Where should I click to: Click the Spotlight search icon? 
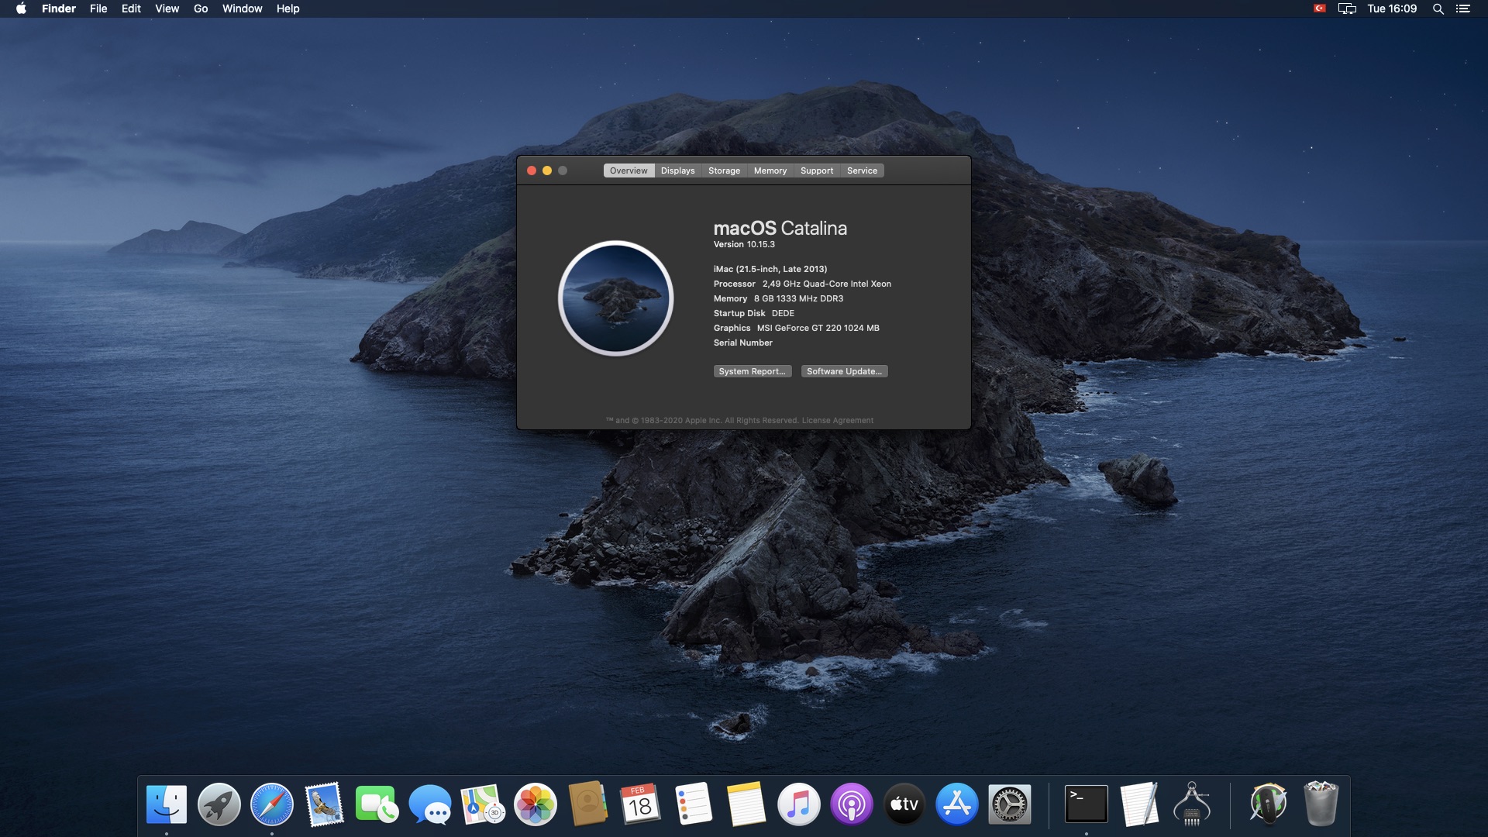(1438, 9)
